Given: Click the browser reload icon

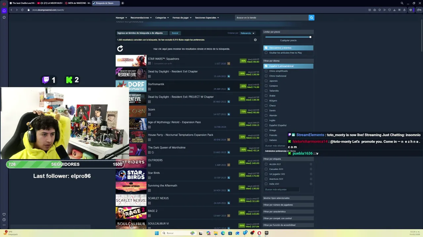Looking at the screenshot, I should coord(22,10).
